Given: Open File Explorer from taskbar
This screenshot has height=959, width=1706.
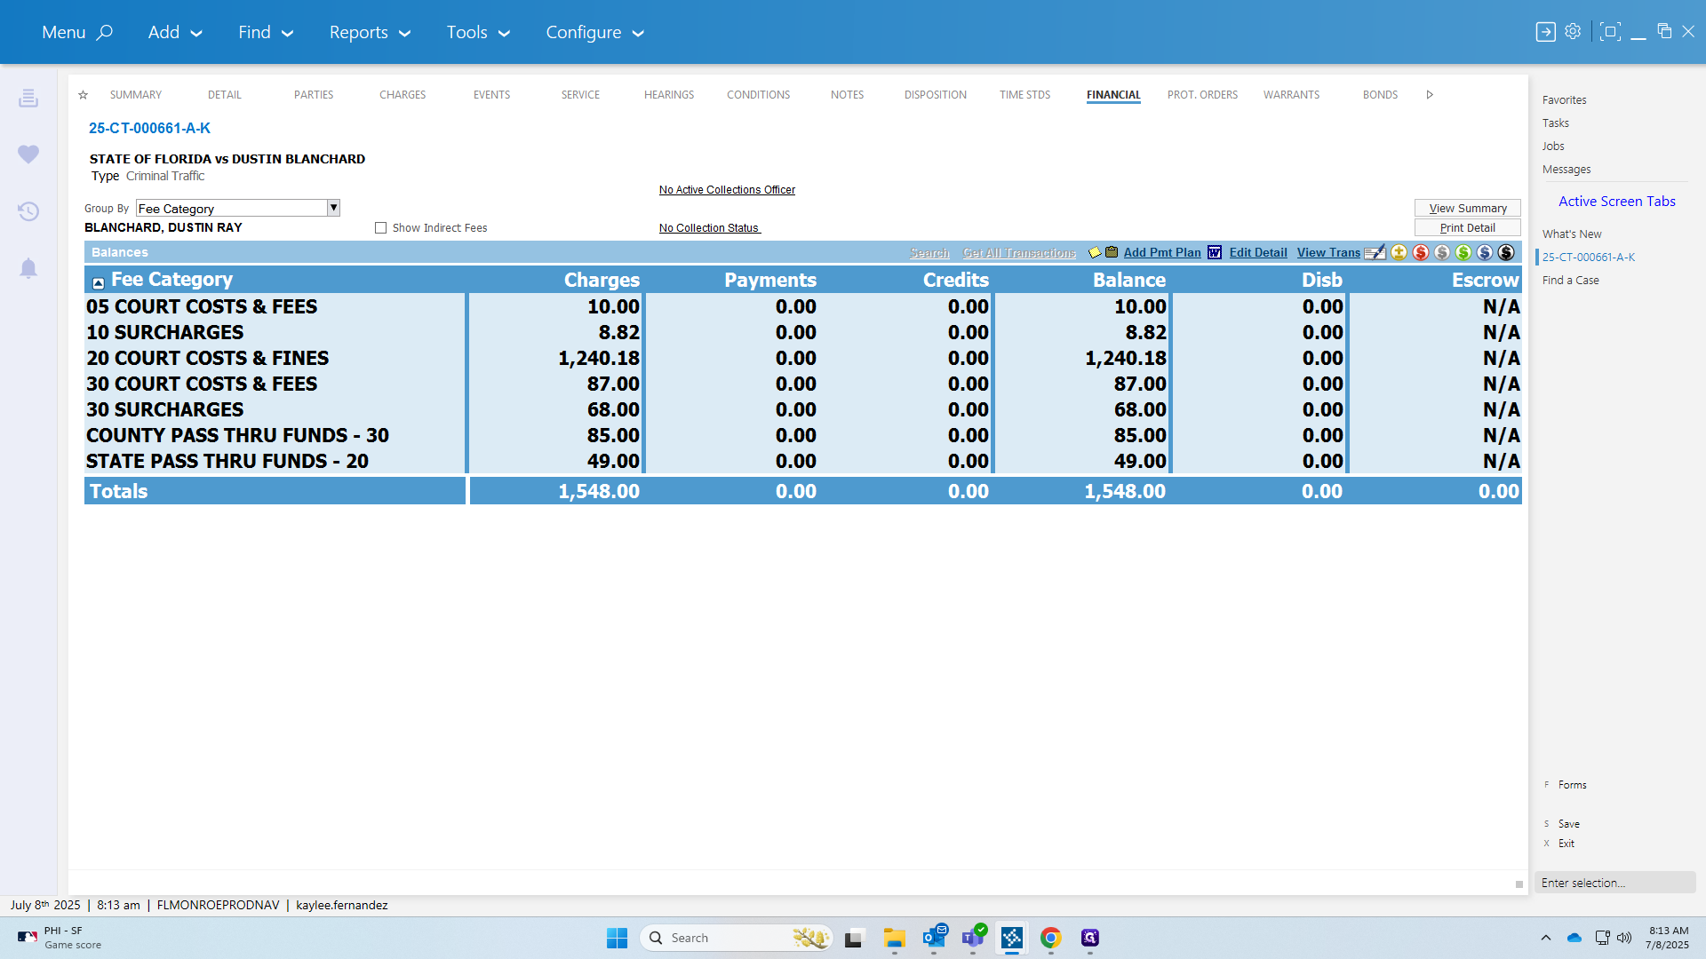Looking at the screenshot, I should pos(895,938).
